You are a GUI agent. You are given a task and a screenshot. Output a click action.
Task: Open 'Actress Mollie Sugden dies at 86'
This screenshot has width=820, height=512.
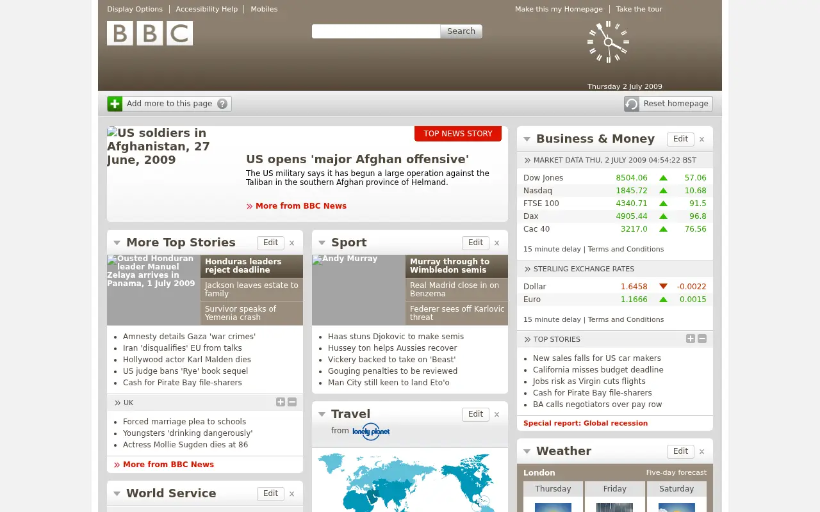pos(185,445)
